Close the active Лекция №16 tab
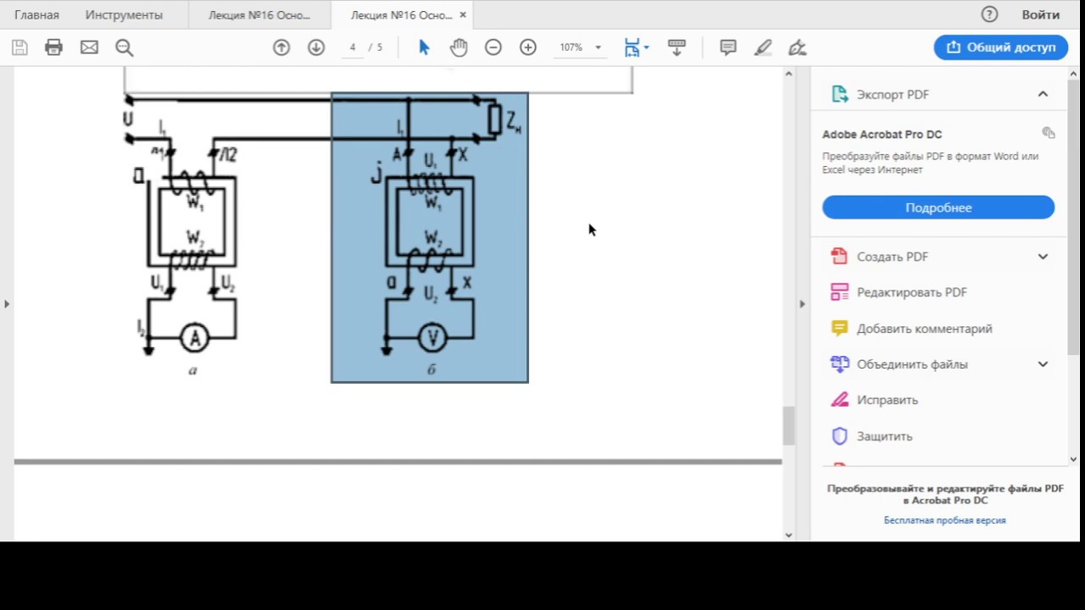 pos(463,14)
